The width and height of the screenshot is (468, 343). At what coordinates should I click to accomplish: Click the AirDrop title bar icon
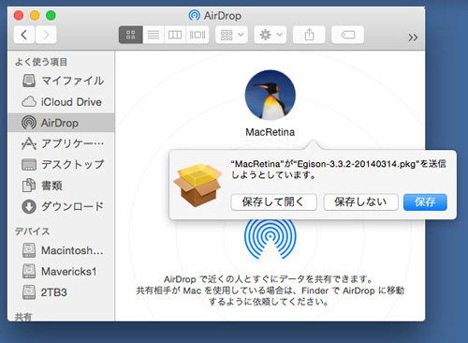click(195, 15)
